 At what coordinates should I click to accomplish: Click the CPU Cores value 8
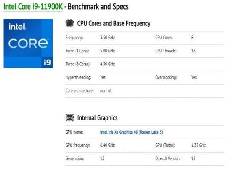(x=192, y=38)
